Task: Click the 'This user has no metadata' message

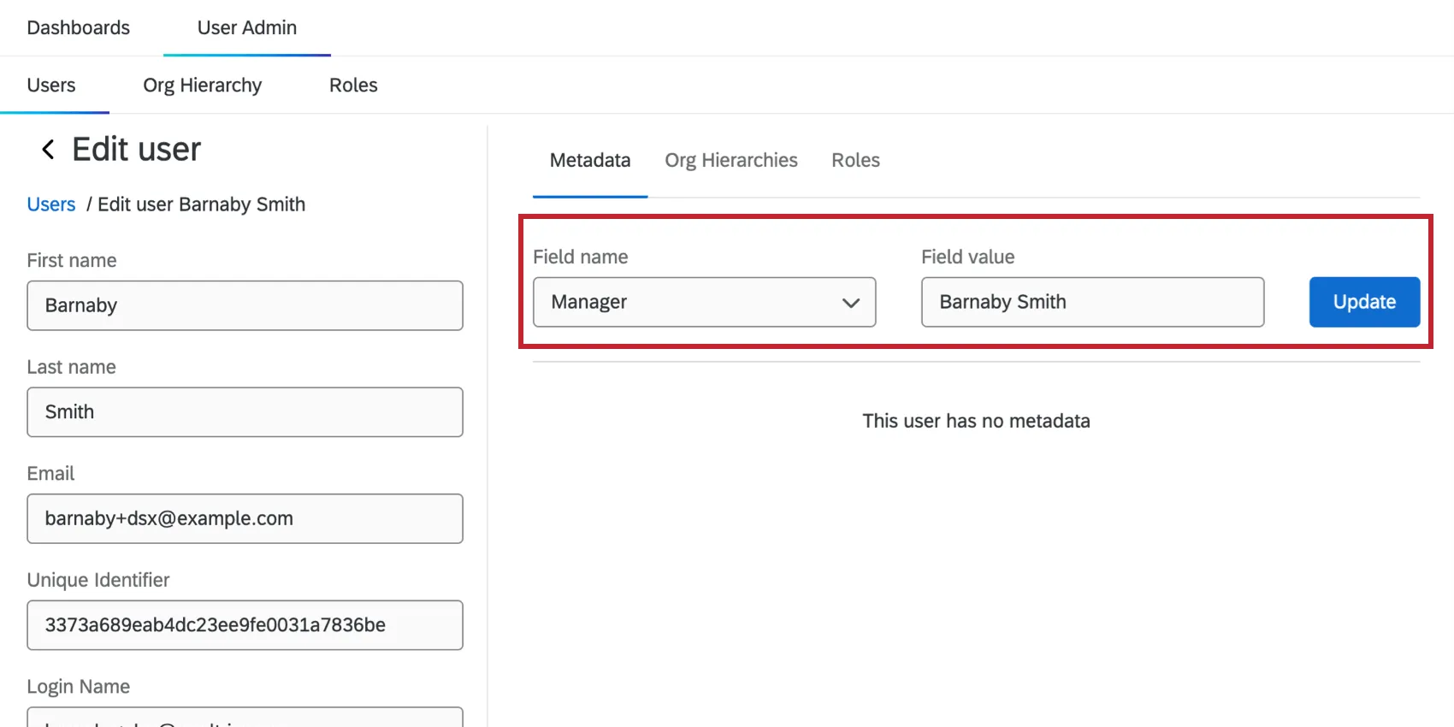Action: pos(975,421)
